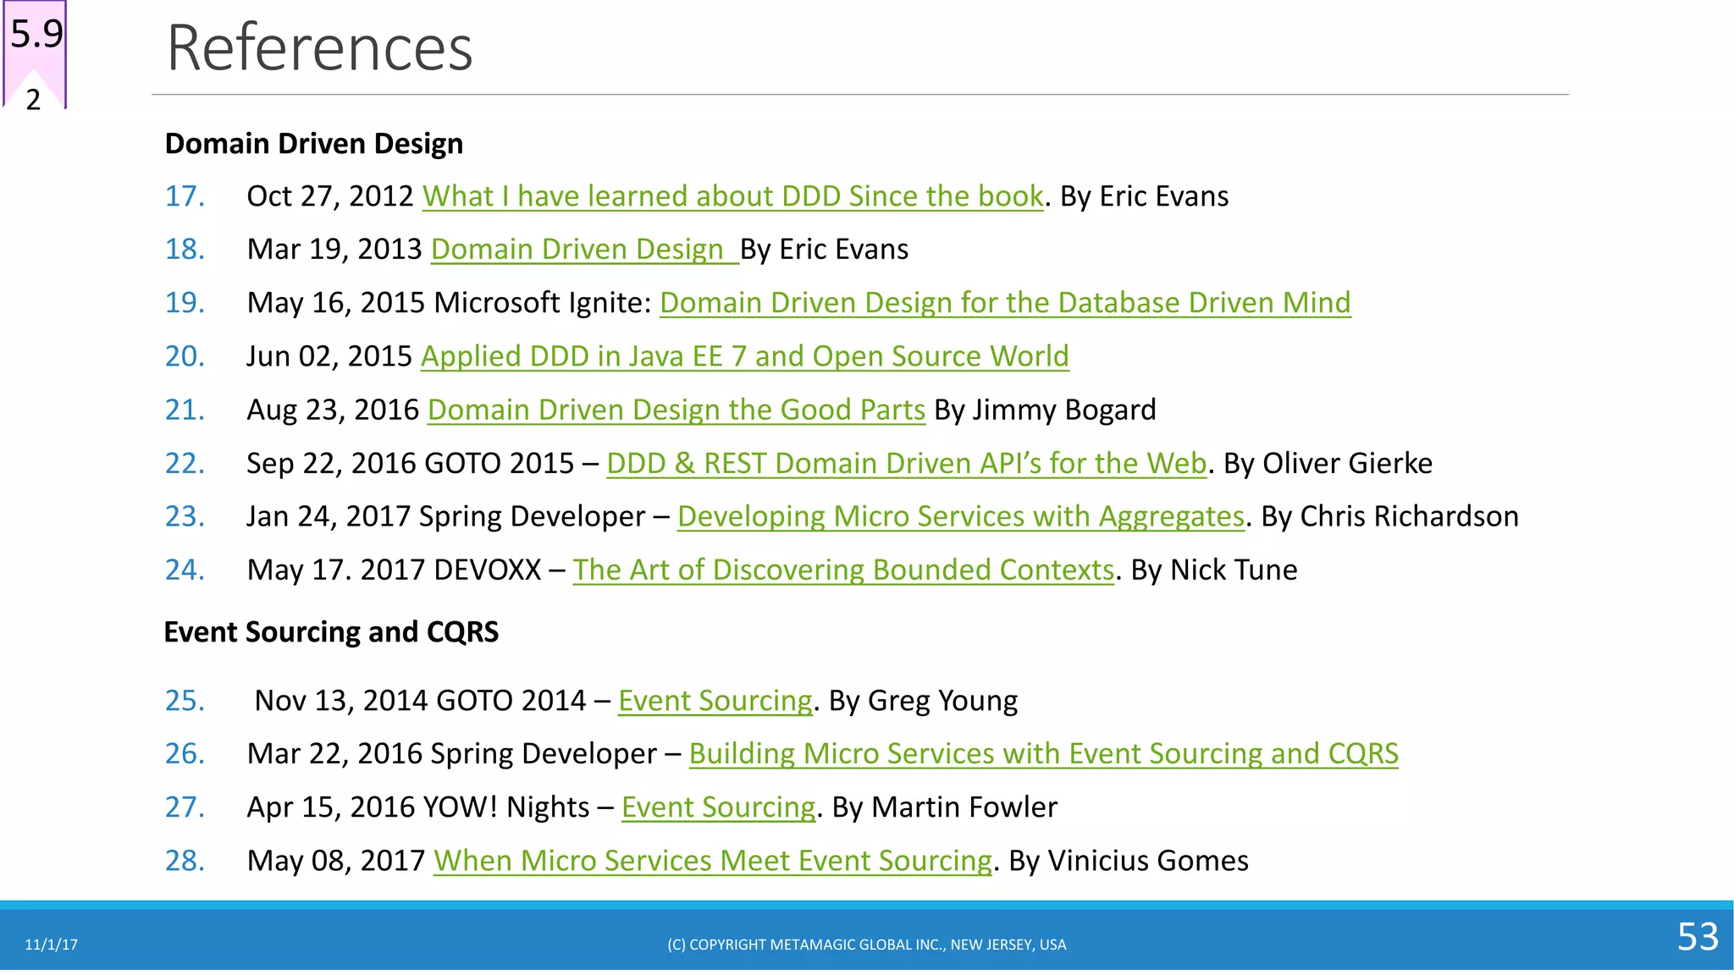Open 'When Micro Services Meet Event Sourcing' link
Viewport: 1734px width, 975px height.
tap(713, 861)
